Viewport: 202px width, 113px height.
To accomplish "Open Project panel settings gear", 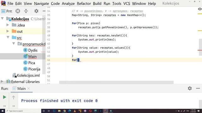I will tap(36, 11).
